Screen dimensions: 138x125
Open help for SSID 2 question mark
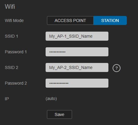point(117,68)
